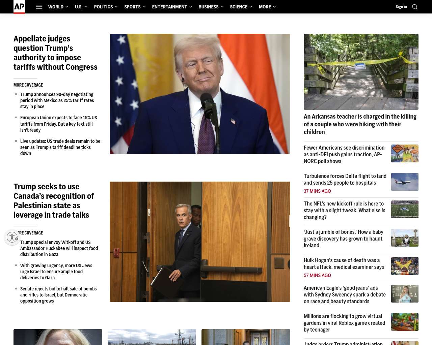Image resolution: width=432 pixels, height=345 pixels.
Task: Expand the World menu chevron
Action: (x=67, y=7)
